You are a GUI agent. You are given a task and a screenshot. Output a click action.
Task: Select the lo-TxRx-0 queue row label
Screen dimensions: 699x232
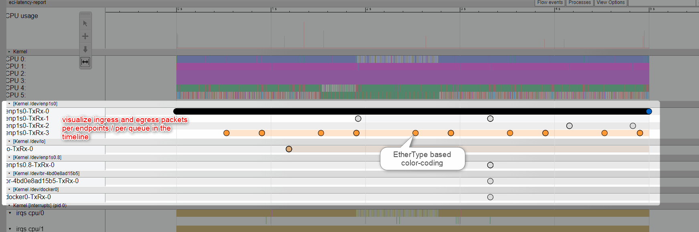[x=20, y=149]
